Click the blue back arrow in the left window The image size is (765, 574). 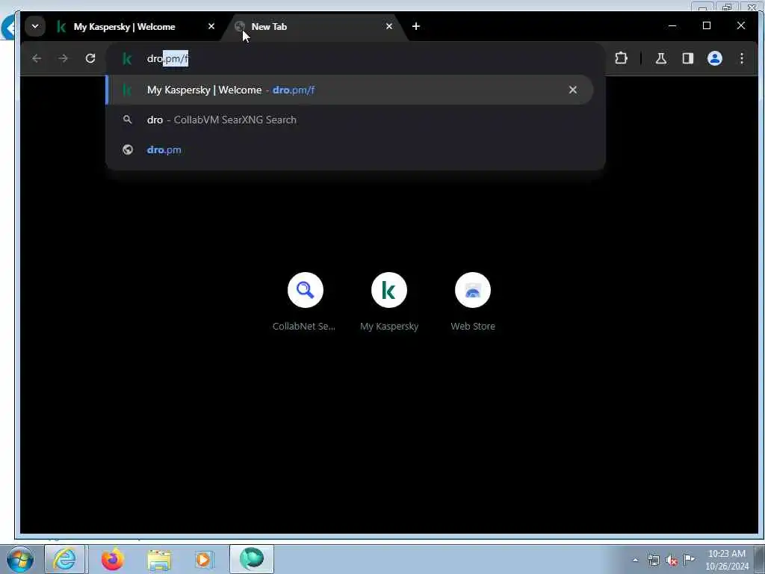click(8, 28)
